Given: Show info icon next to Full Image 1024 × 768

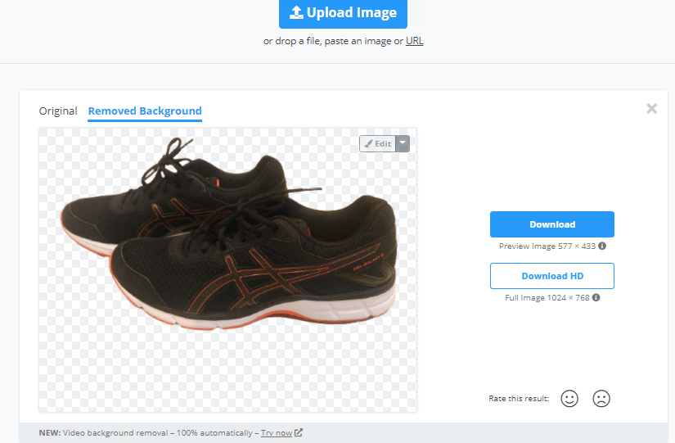Looking at the screenshot, I should pyautogui.click(x=596, y=297).
